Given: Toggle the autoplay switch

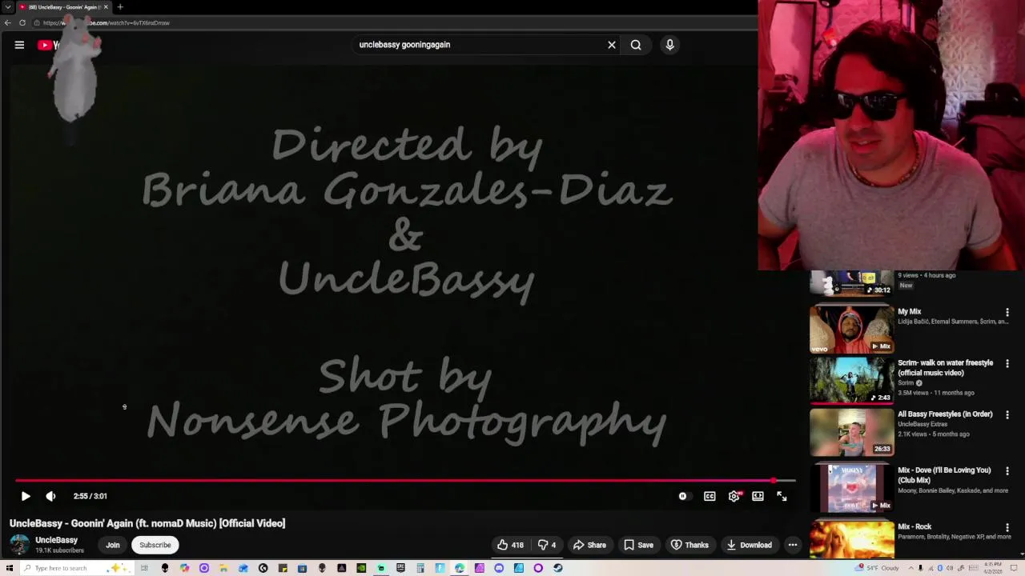Looking at the screenshot, I should 683,496.
